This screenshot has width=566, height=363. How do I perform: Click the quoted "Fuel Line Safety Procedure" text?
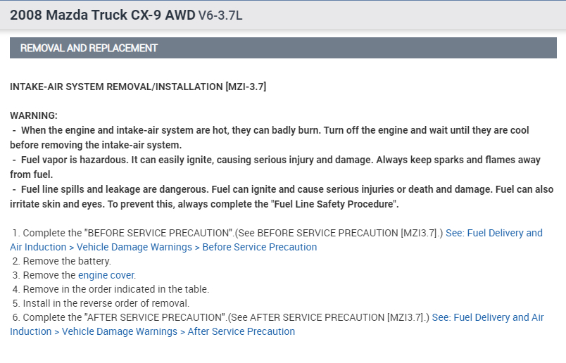point(329,204)
